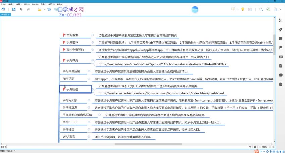This screenshot has height=153, width=285.
Task: Undo the last action
Action: click(21, 9)
